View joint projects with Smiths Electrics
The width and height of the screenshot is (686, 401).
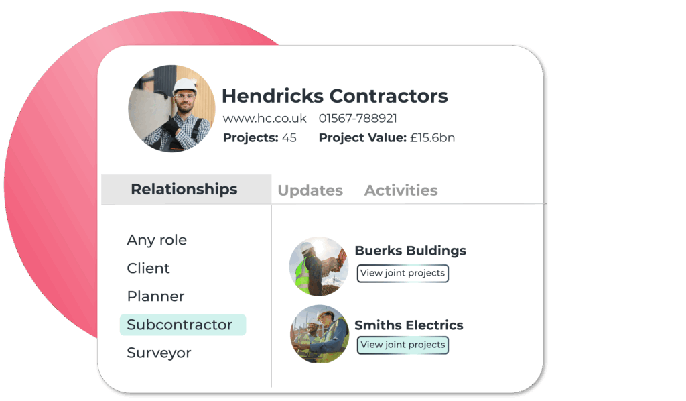tap(403, 345)
